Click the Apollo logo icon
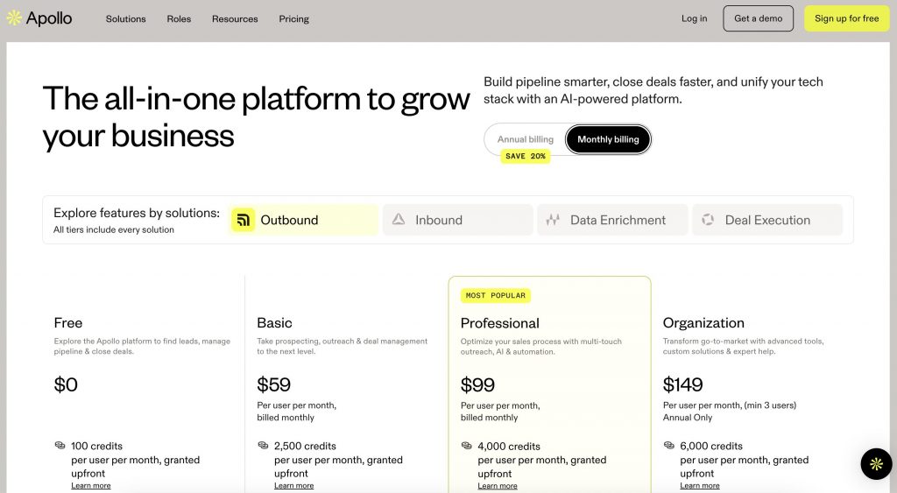The image size is (897, 493). pos(14,18)
